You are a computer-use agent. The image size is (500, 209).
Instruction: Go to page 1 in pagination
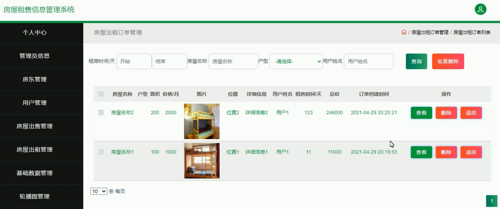(x=492, y=201)
